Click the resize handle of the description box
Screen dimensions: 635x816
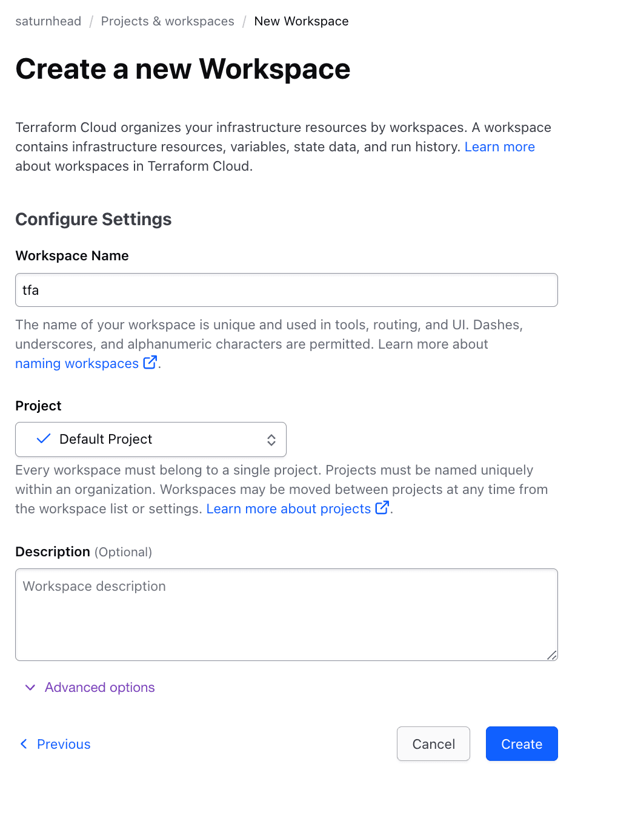tap(553, 655)
